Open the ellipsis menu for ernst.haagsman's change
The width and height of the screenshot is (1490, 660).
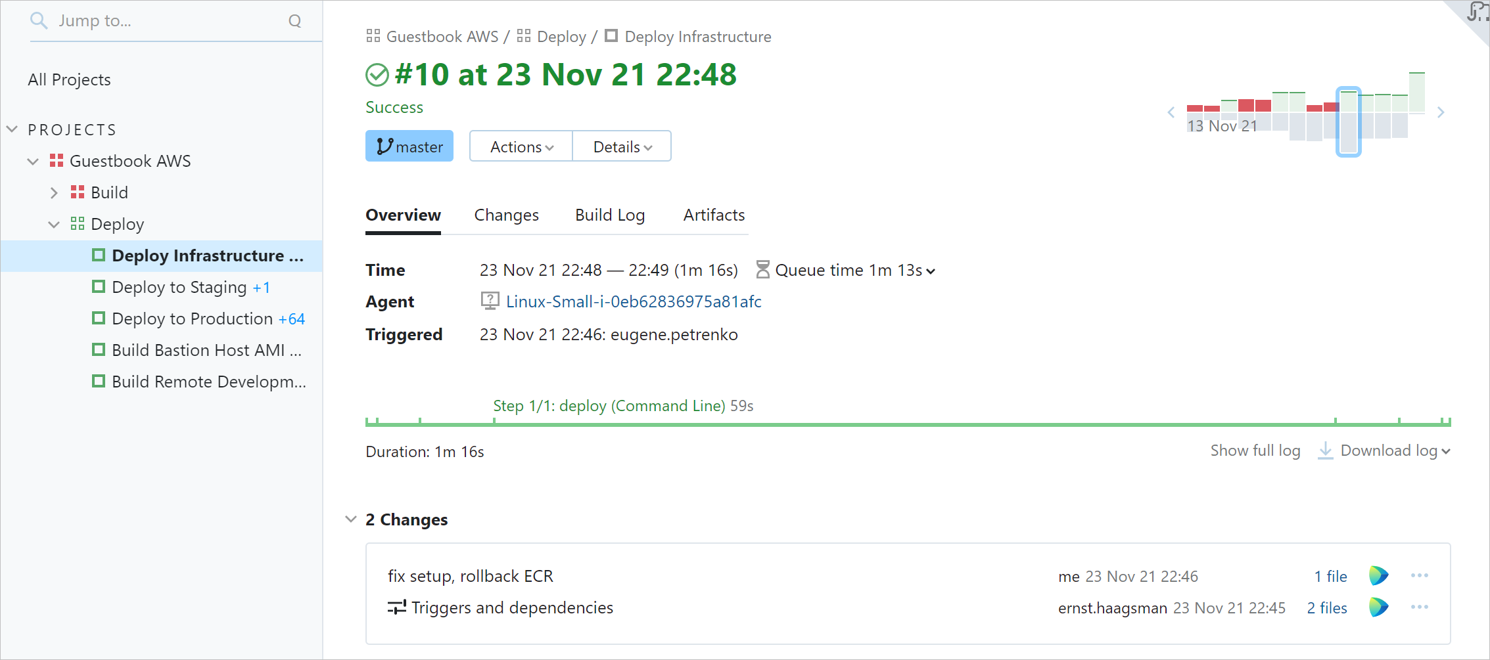pyautogui.click(x=1419, y=607)
